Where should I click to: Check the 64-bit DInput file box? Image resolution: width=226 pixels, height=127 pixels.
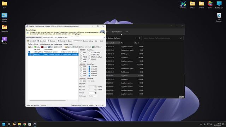(89, 81)
